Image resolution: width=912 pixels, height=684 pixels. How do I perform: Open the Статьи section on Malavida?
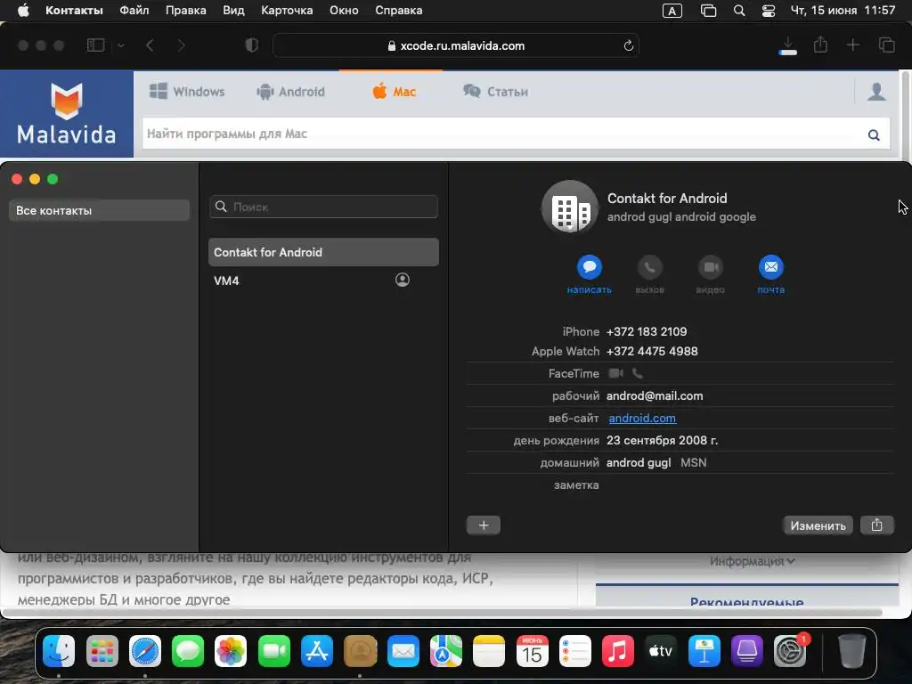[495, 92]
